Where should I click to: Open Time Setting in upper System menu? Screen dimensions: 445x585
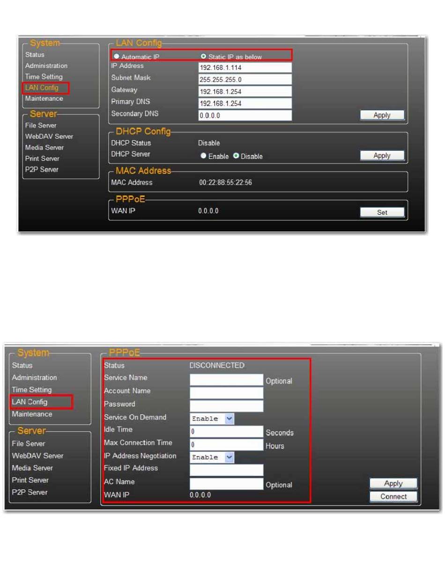44,76
